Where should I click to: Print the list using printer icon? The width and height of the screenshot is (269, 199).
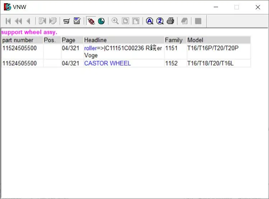click(x=170, y=21)
